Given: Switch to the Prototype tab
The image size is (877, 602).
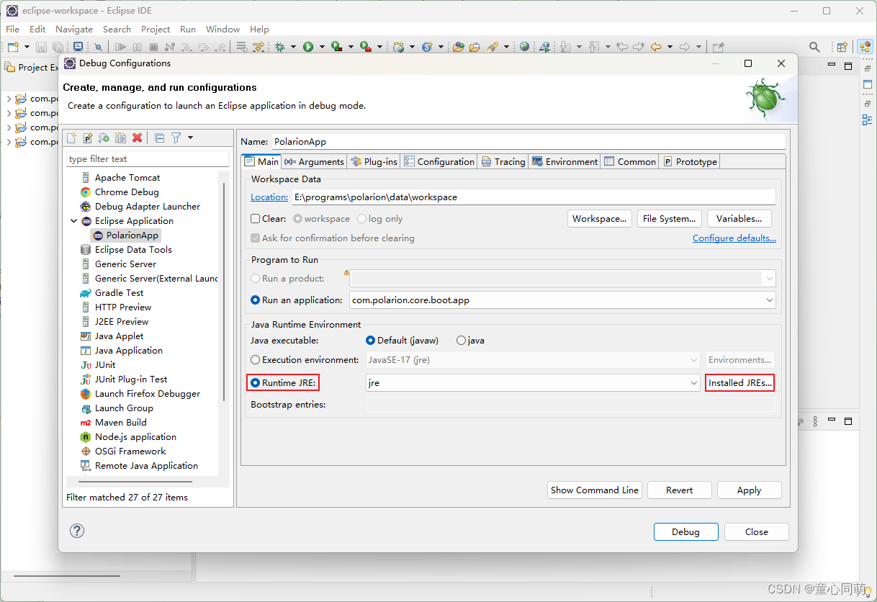Looking at the screenshot, I should click(691, 161).
